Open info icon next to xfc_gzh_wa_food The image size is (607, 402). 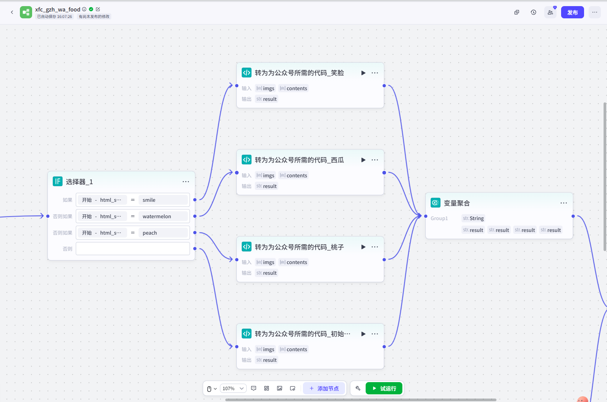click(x=85, y=9)
